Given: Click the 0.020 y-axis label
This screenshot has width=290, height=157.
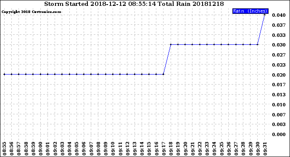Looking at the screenshot, I should 279,75.
